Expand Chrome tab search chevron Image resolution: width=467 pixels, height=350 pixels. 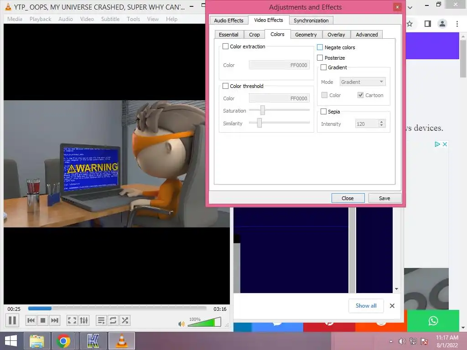point(410,8)
